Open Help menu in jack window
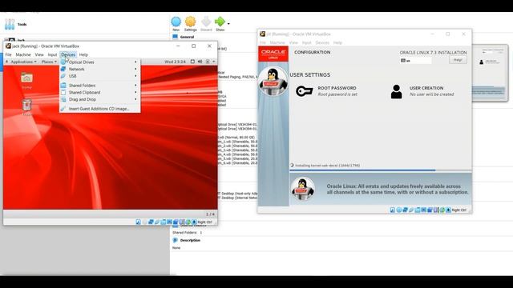Screen dimensions: 513x288 [x=83, y=54]
